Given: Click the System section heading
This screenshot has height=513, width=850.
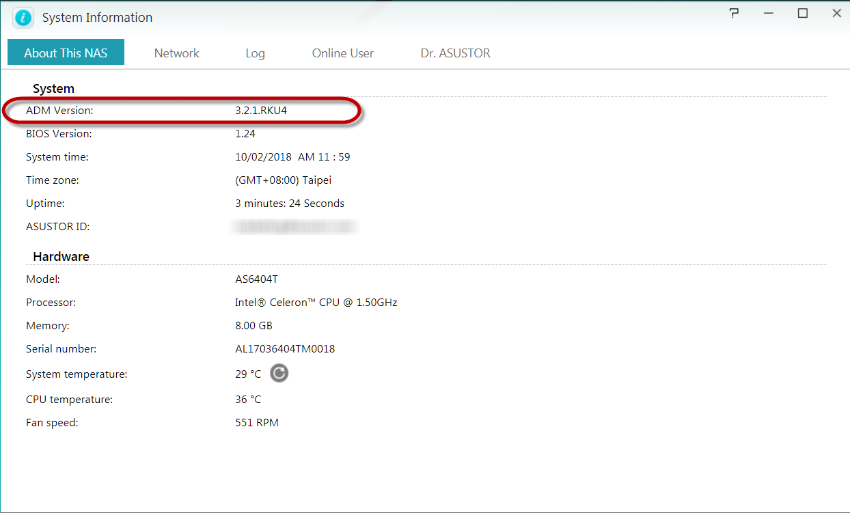Looking at the screenshot, I should click(x=53, y=89).
